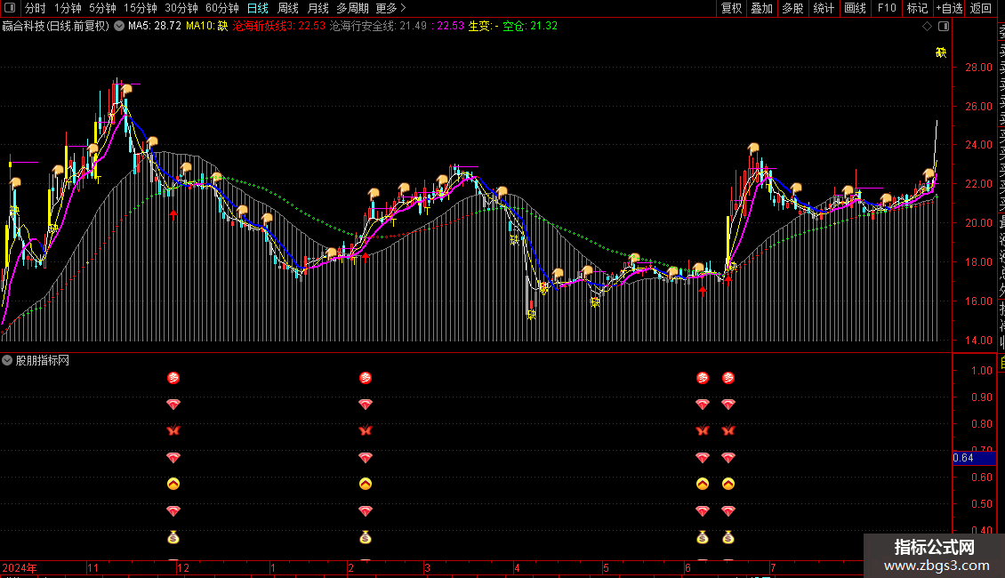Image resolution: width=1005 pixels, height=578 pixels.
Task: Collapse the 股朋指标网 sub-indicator panel arrow
Action: click(8, 360)
